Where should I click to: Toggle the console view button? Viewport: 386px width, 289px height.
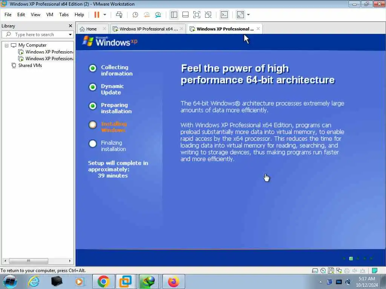[x=224, y=15]
